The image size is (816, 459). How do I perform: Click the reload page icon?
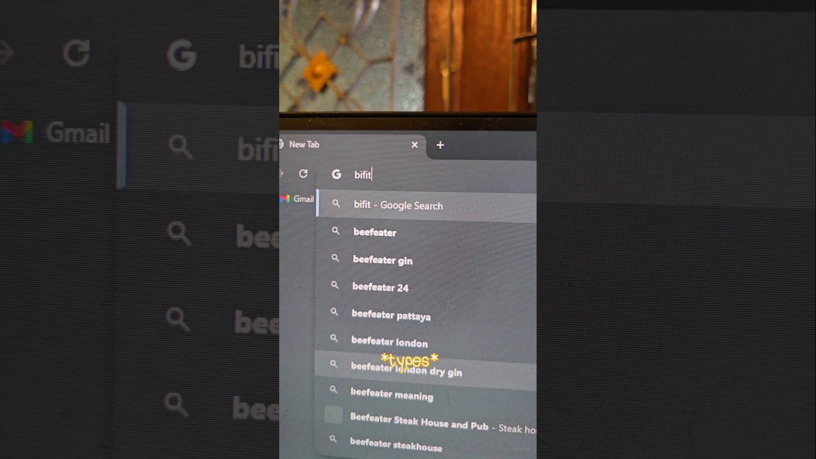point(303,173)
